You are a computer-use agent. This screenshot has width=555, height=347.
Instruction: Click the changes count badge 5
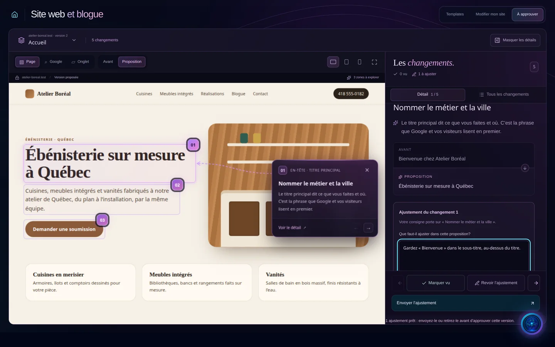click(534, 67)
